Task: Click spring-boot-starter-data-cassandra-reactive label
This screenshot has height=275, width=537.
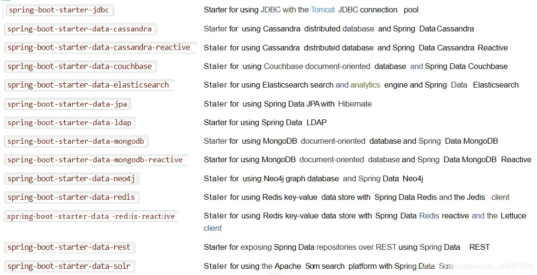Action: (100, 48)
